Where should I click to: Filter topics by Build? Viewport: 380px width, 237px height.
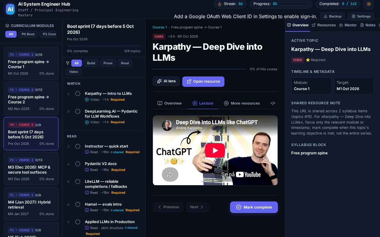click(91, 63)
